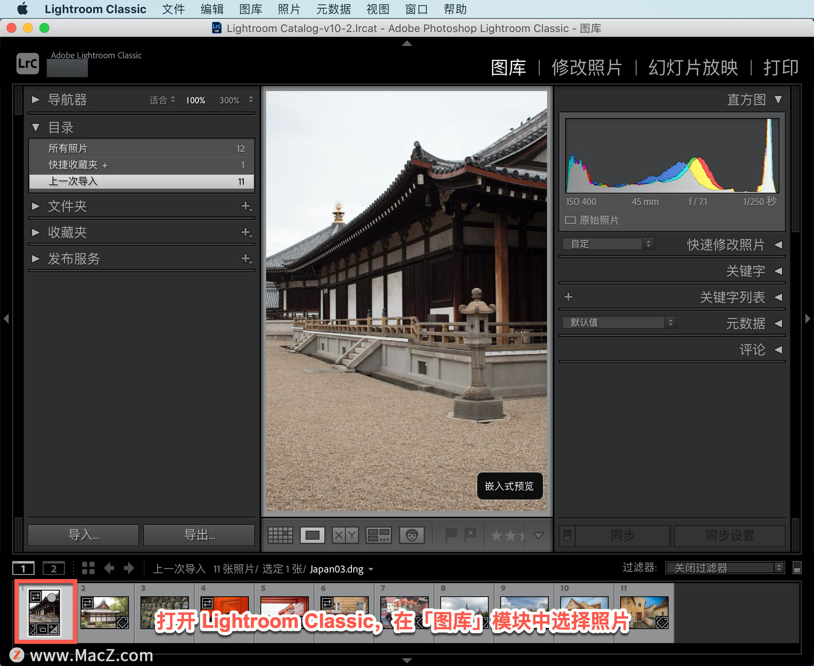The width and height of the screenshot is (814, 666).
Task: Switch to 幻灯片放映 module
Action: point(693,67)
